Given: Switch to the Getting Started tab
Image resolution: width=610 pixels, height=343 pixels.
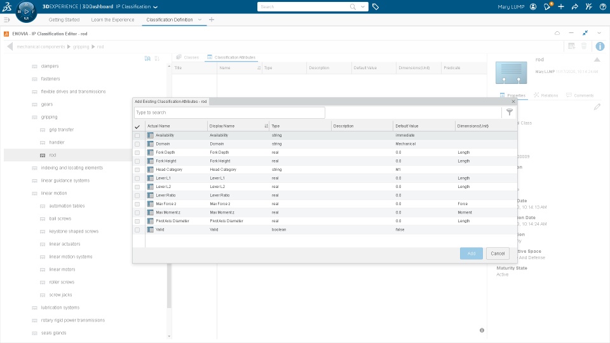Looking at the screenshot, I should 64,20.
